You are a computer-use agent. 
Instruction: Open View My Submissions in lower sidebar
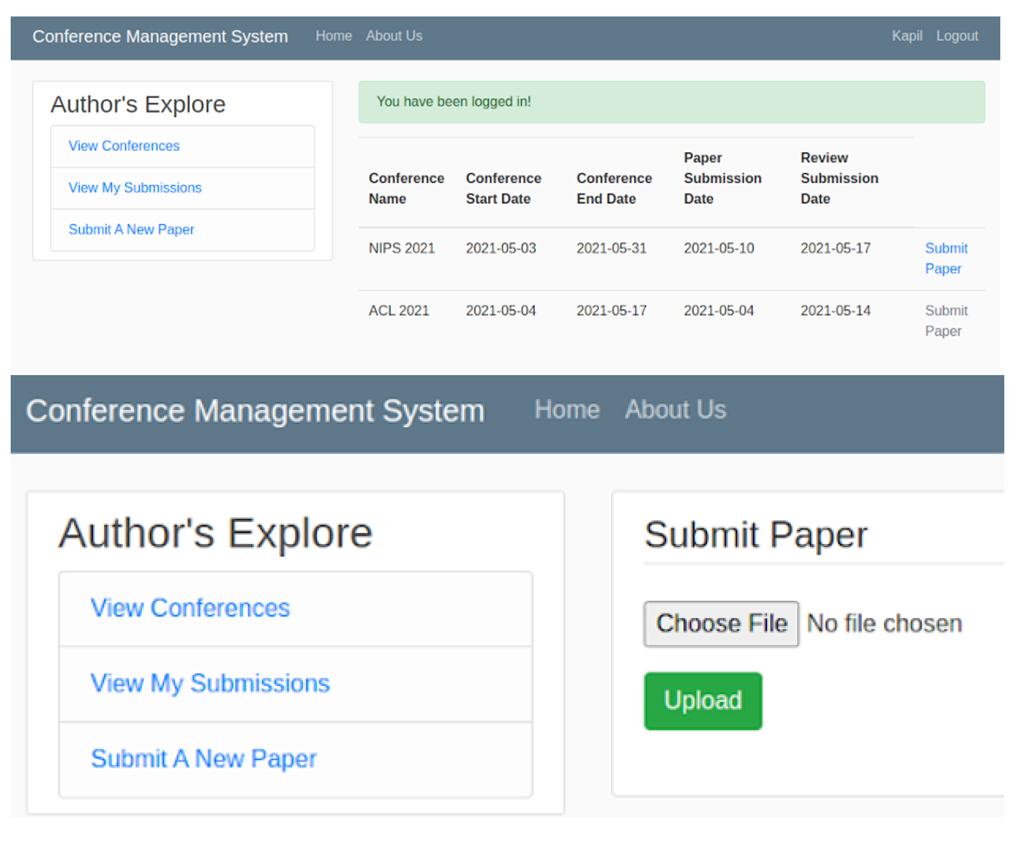tap(210, 683)
